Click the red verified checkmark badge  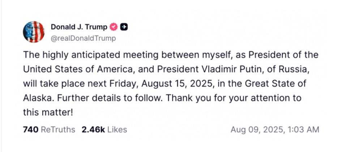tap(114, 27)
